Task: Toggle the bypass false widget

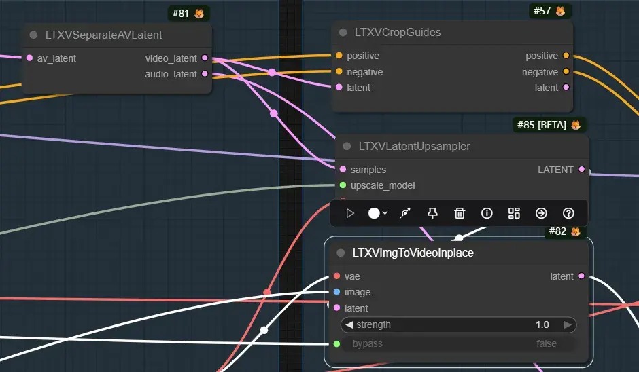Action: click(458, 343)
